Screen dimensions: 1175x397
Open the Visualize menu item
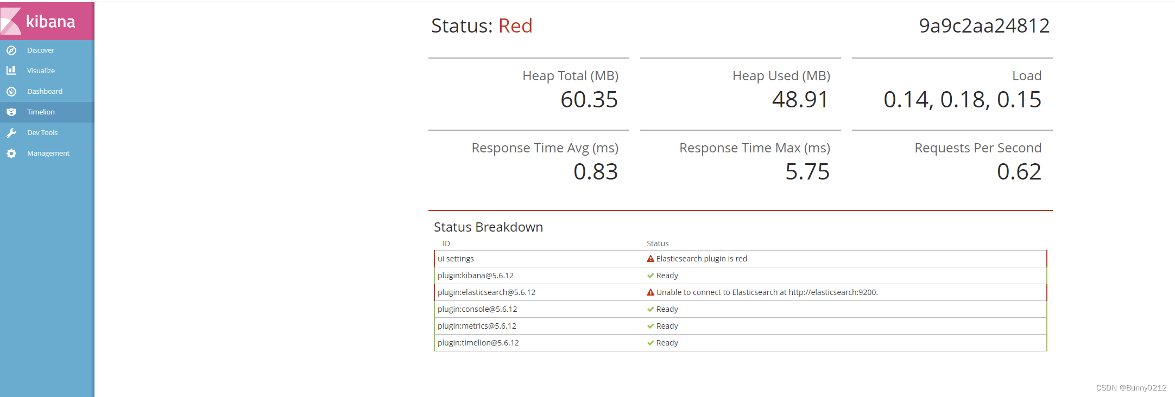47,71
